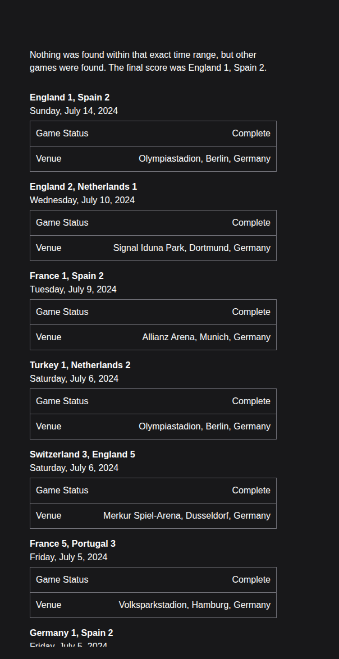Click the England 1, Spain 2 match heading
Viewport: 339px width, 659px height.
coord(70,97)
